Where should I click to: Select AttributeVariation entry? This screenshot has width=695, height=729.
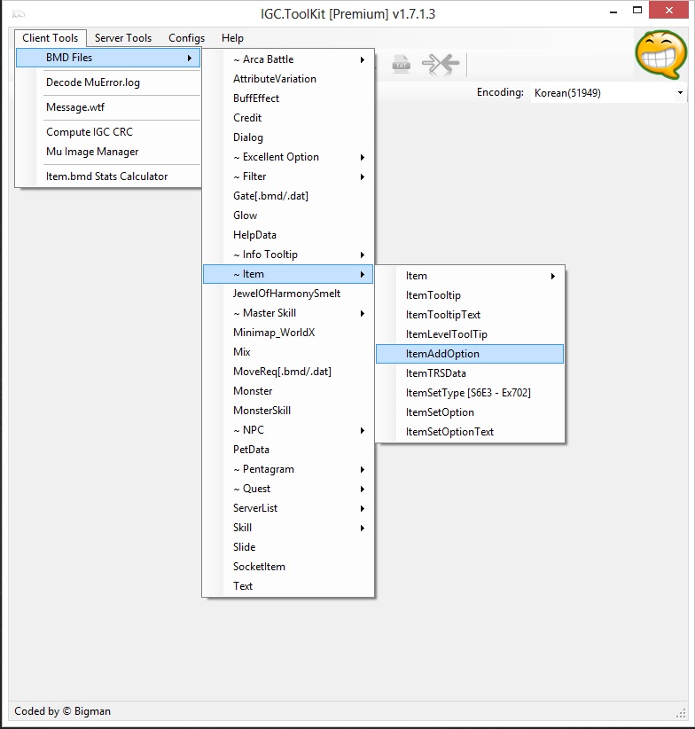click(288, 79)
